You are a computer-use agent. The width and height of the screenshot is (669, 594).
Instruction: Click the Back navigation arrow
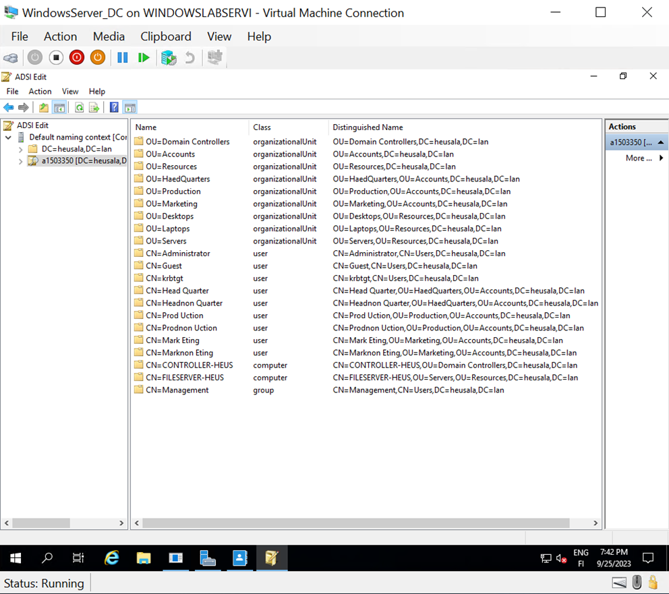pos(9,107)
